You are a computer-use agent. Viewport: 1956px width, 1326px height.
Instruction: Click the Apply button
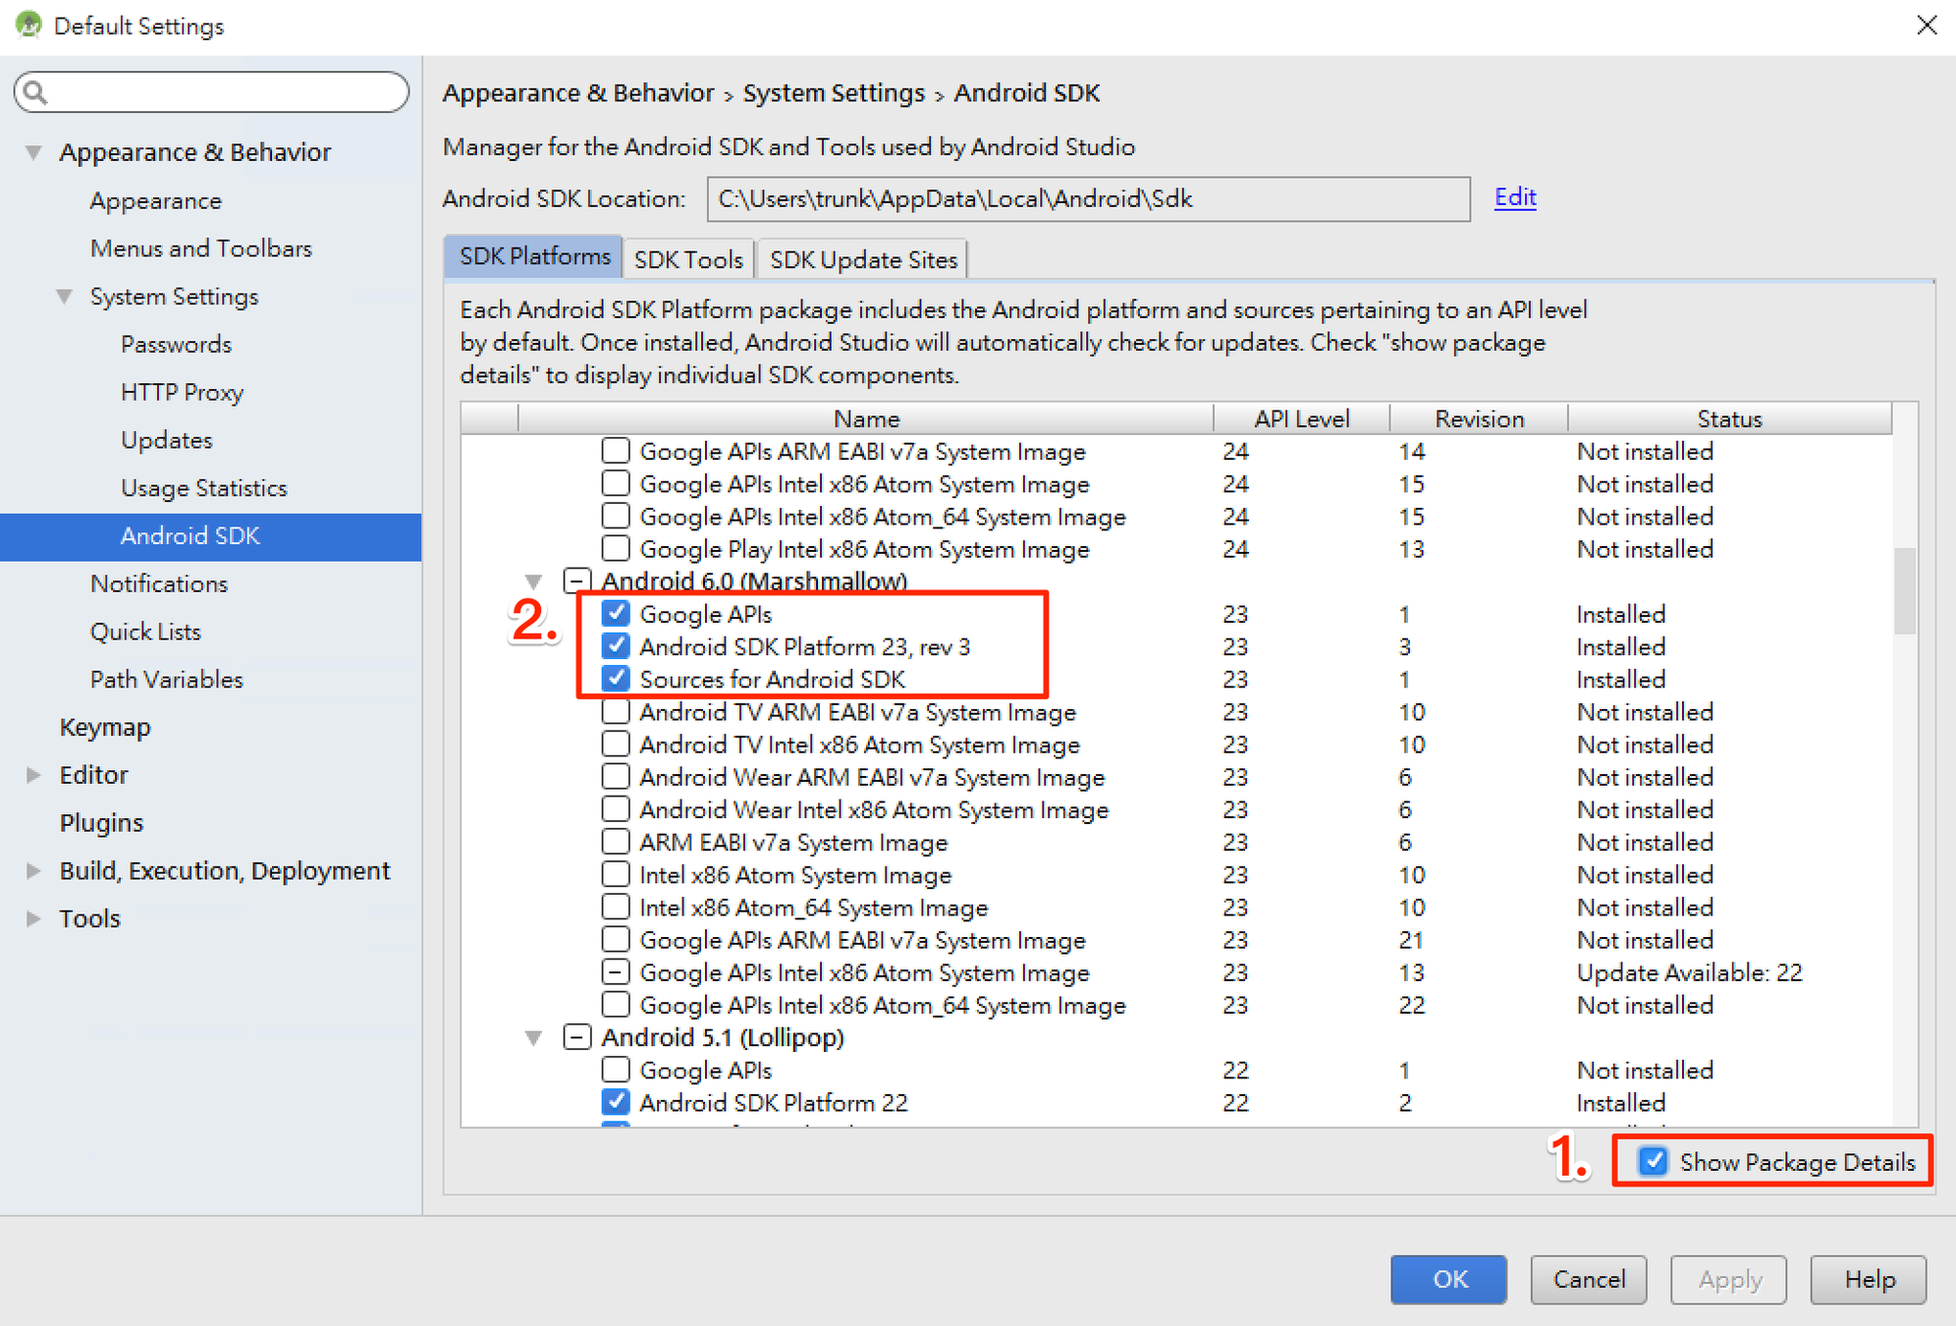[1729, 1279]
